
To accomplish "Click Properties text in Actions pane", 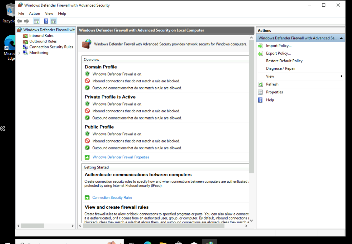I will coord(274,92).
